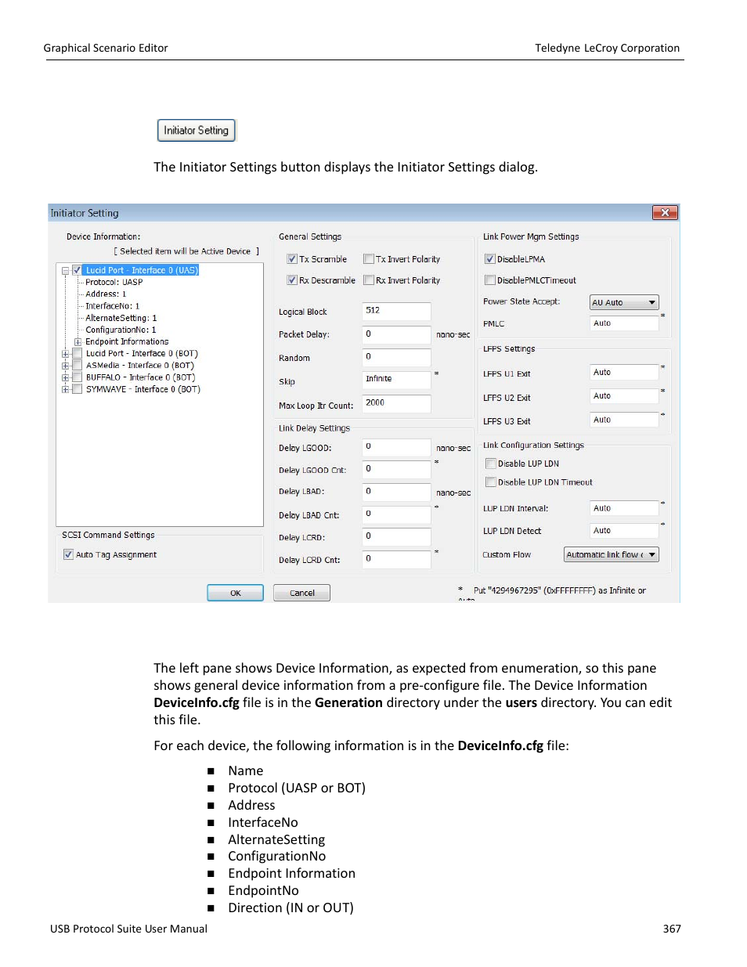Expand the Endpoint Informations node
The height and width of the screenshot is (967, 747).
pyautogui.click(x=78, y=342)
